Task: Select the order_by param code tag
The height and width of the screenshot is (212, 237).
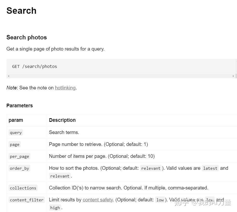Action: coord(19,168)
